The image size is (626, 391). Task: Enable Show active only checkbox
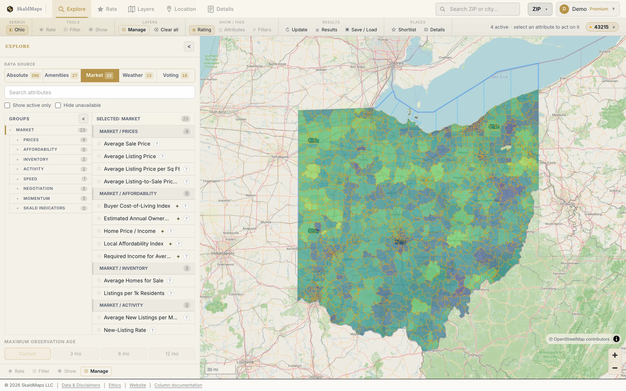[7, 105]
